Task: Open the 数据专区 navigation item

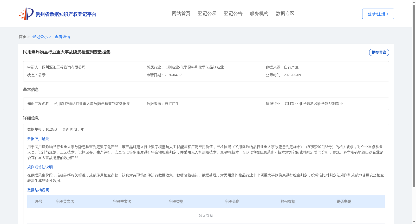Action: click(285, 14)
